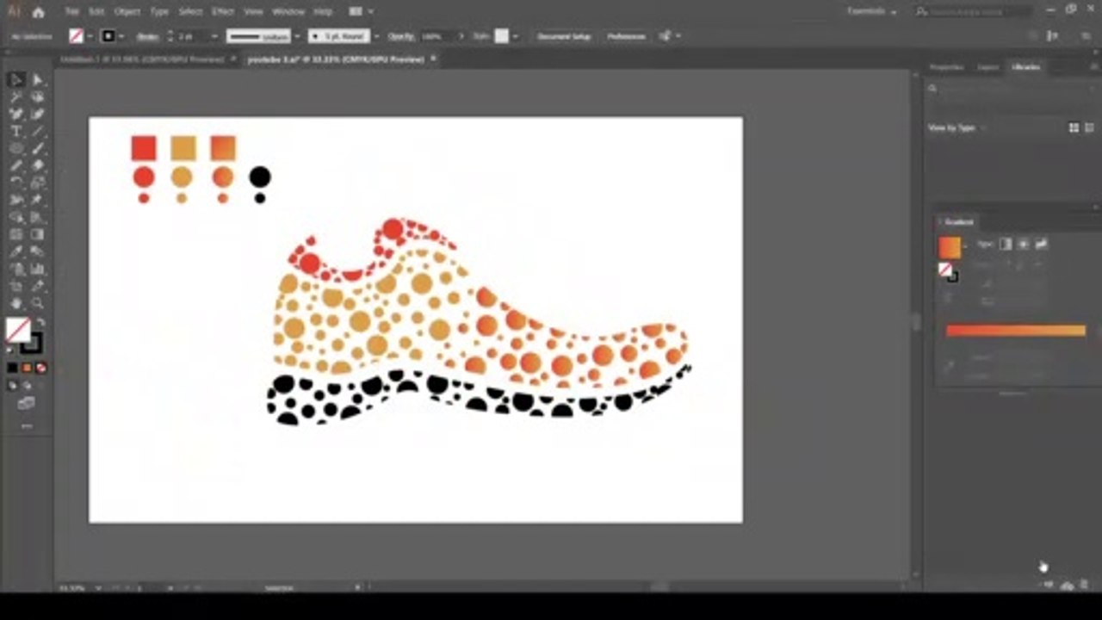Choose Linear gradient type
The image size is (1102, 620).
(x=1006, y=245)
